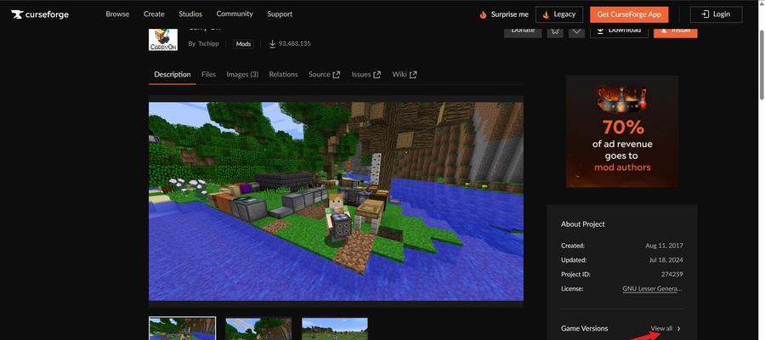Open author Tschipp's profile link
This screenshot has height=340, width=765.
208,44
